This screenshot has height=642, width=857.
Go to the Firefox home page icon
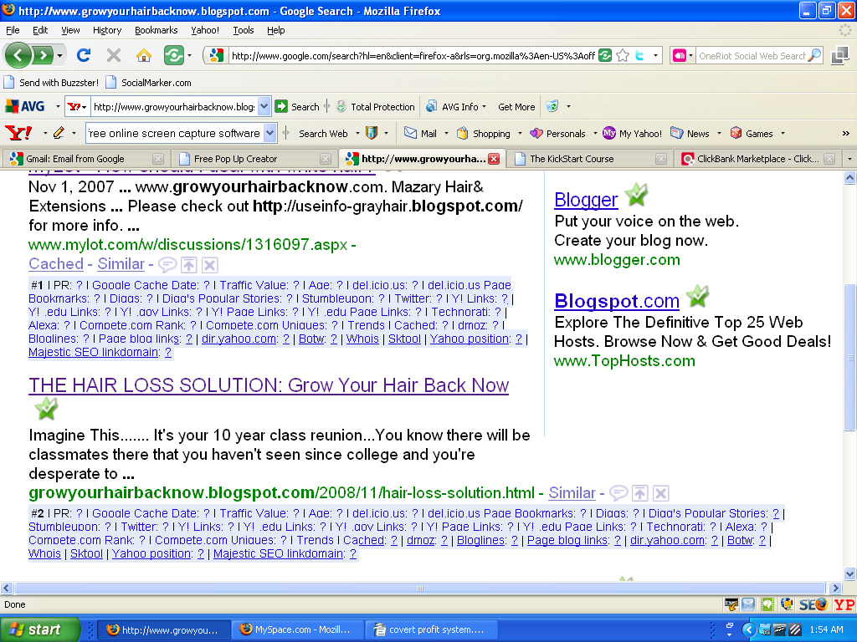pos(144,55)
